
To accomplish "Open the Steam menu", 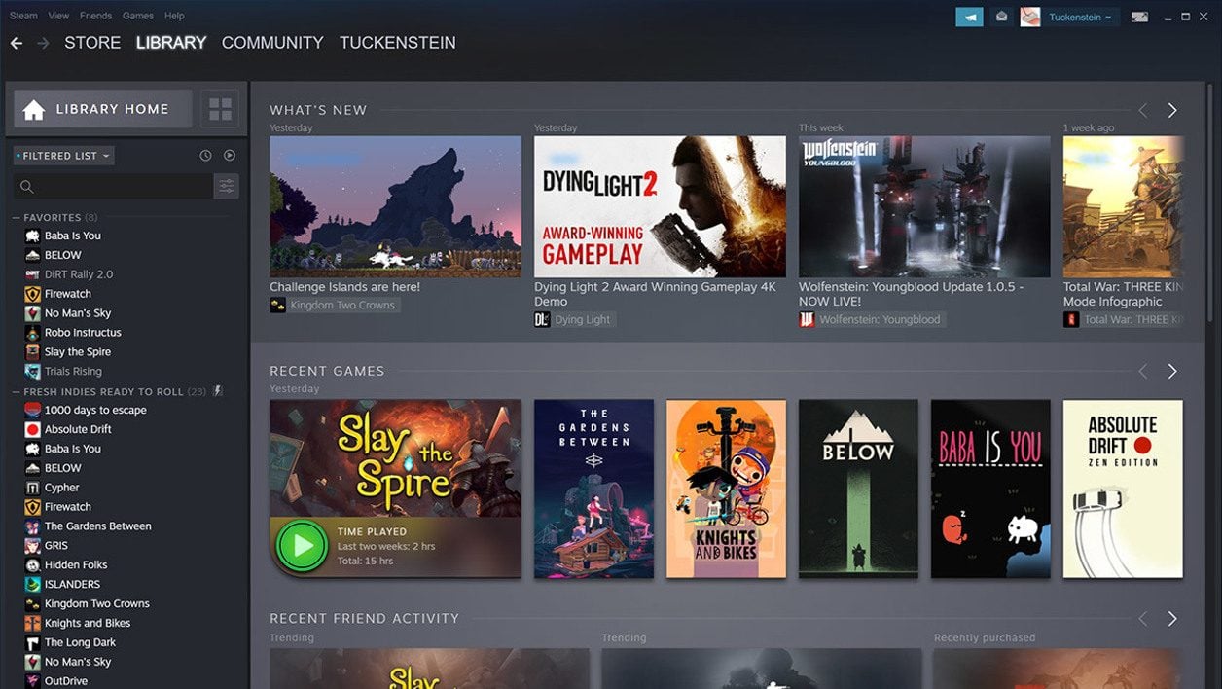I will [23, 16].
